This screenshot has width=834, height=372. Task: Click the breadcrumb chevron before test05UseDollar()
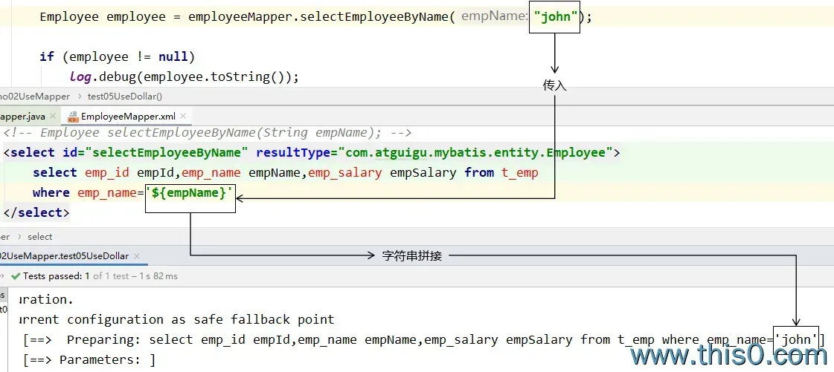click(x=79, y=96)
